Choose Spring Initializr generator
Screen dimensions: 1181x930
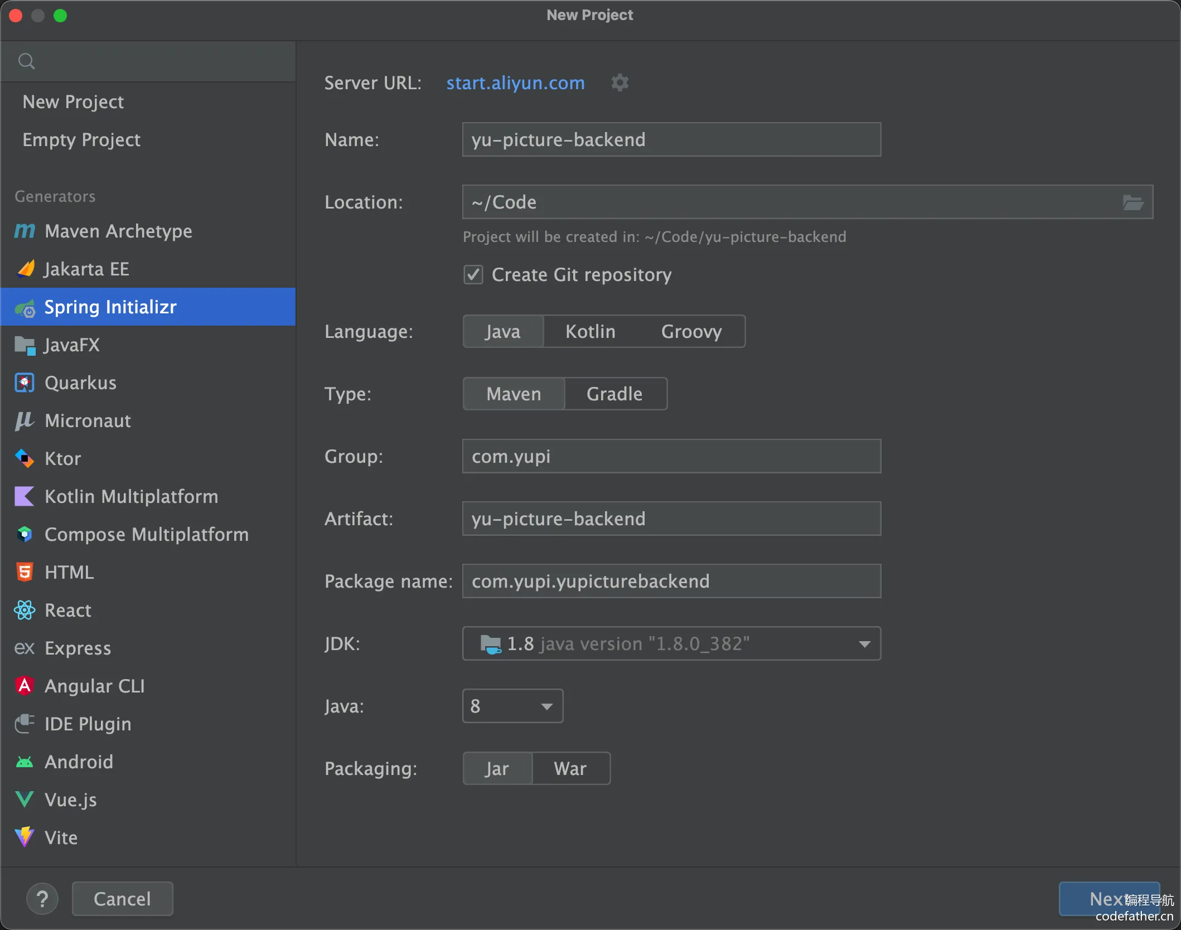(148, 307)
